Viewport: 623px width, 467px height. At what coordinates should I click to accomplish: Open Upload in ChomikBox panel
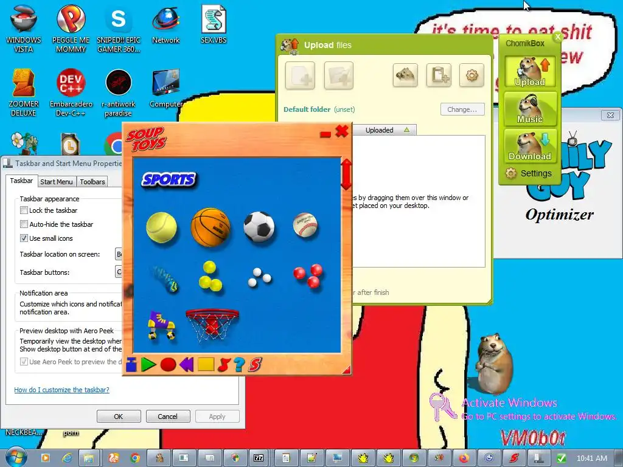point(530,72)
